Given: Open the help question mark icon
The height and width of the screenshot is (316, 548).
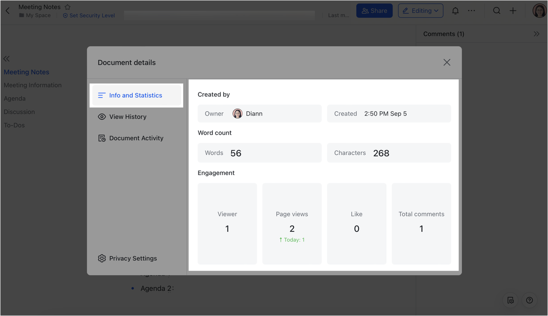Looking at the screenshot, I should coord(530,300).
